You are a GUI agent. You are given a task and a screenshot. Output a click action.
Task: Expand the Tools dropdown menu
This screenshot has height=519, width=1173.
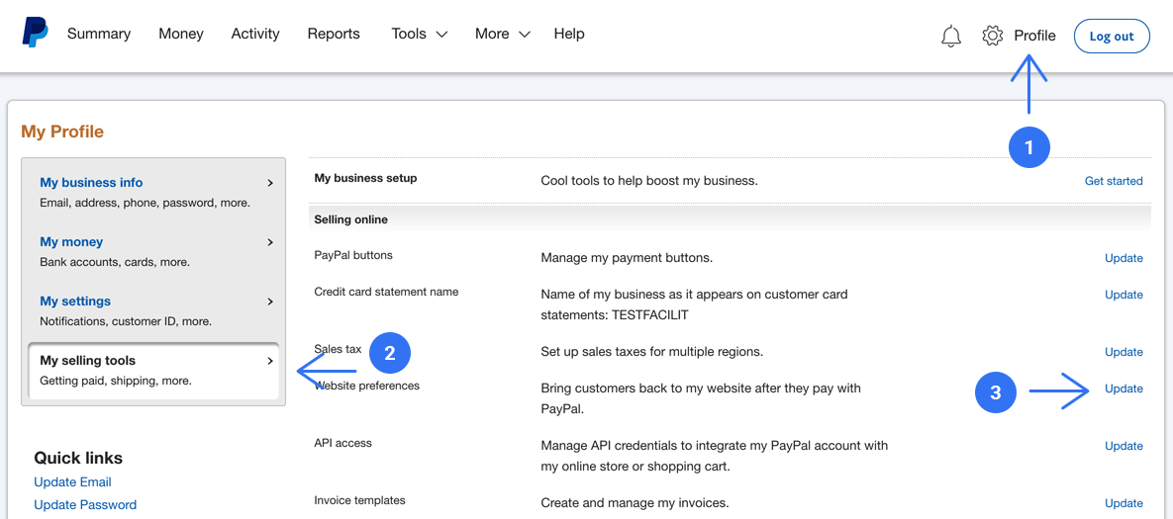click(420, 34)
